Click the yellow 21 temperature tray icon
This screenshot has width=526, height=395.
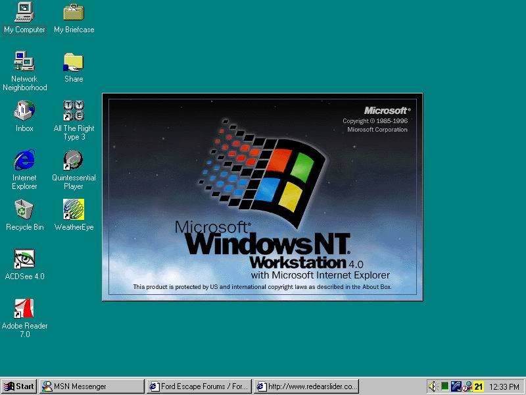479,386
